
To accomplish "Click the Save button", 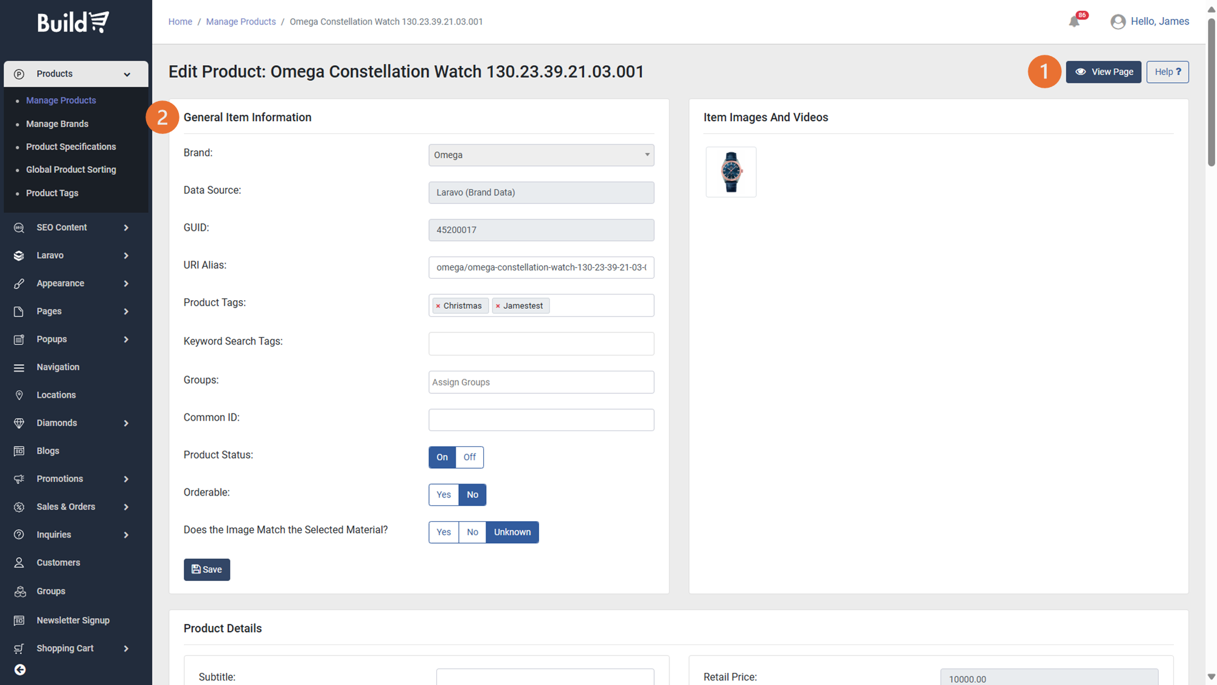I will pyautogui.click(x=207, y=570).
